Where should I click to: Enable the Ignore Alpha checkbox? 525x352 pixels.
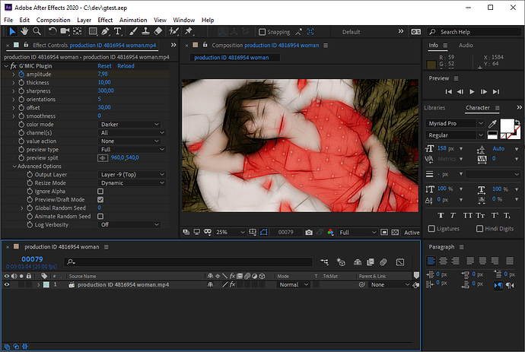tap(100, 191)
